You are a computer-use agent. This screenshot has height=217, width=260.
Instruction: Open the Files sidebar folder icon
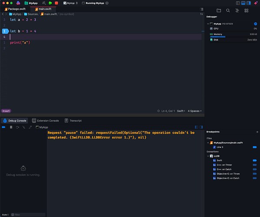click(219, 10)
